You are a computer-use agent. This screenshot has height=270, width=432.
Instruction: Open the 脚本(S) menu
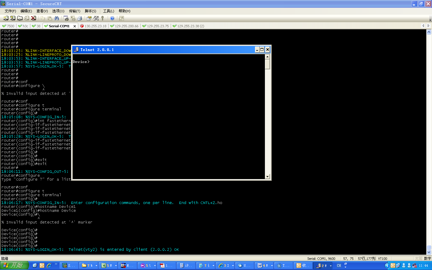90,11
